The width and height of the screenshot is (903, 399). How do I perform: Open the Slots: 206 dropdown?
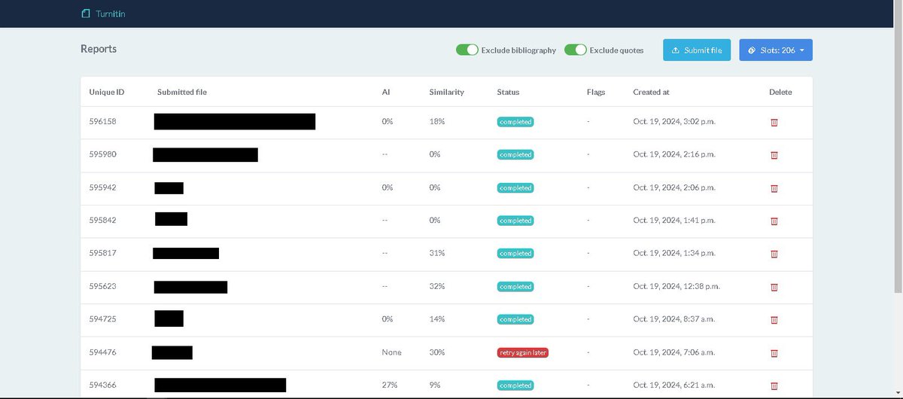(x=776, y=50)
